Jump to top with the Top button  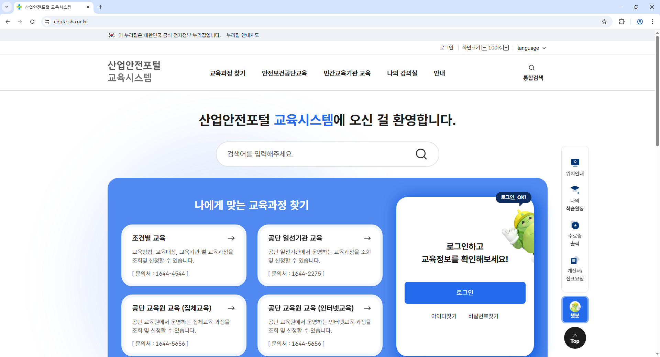pyautogui.click(x=575, y=338)
